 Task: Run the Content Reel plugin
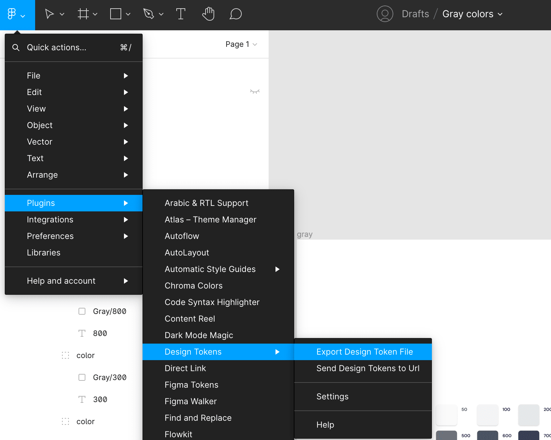218,319
